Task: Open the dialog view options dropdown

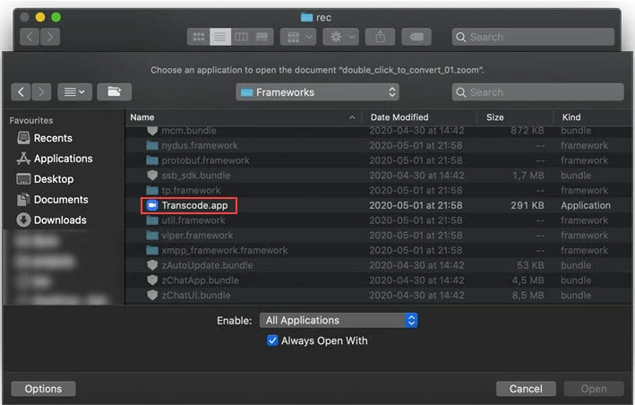Action: click(75, 92)
